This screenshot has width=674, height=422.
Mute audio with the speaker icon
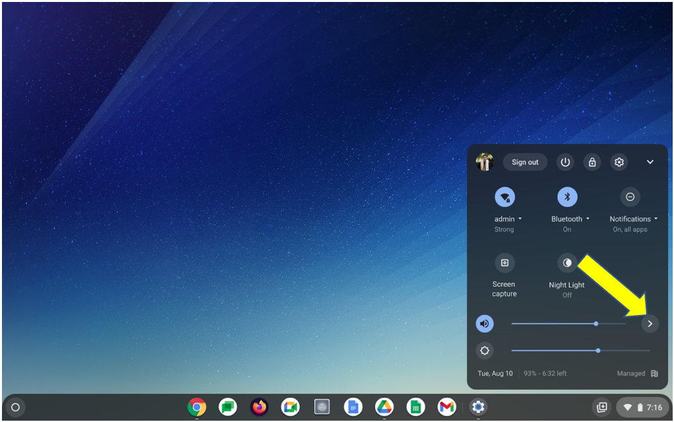[x=485, y=324]
